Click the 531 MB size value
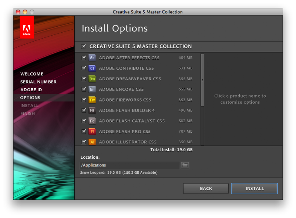The height and width of the screenshot is (218, 296). click(185, 68)
